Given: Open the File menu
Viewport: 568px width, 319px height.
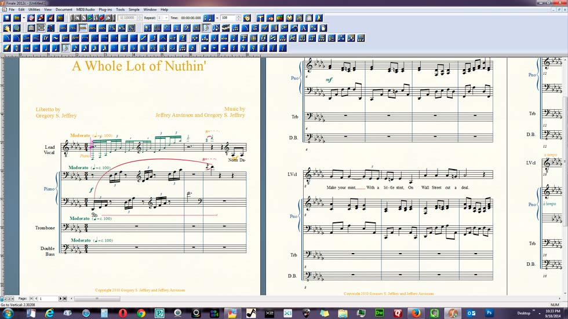Looking at the screenshot, I should (12, 9).
